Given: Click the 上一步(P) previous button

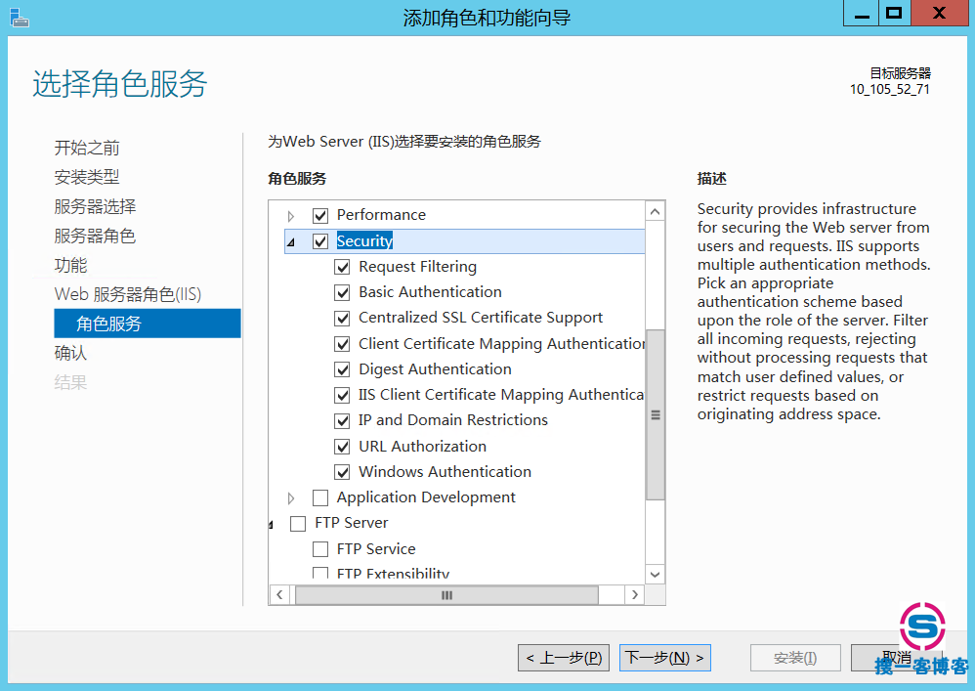Looking at the screenshot, I should pyautogui.click(x=566, y=658).
